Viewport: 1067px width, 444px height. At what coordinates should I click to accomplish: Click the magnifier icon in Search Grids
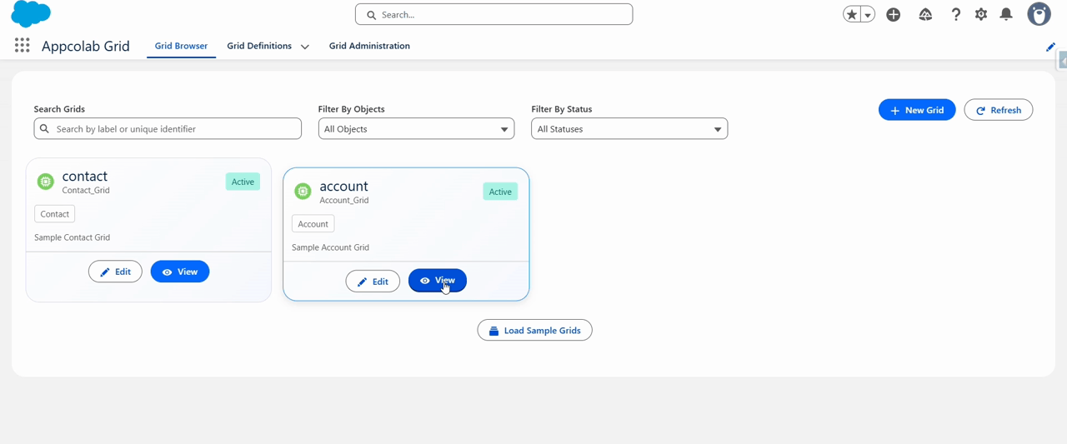tap(45, 129)
